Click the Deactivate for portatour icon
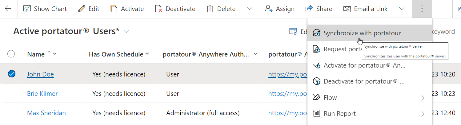Viewport: 461px width, 125px height. pyautogui.click(x=317, y=81)
